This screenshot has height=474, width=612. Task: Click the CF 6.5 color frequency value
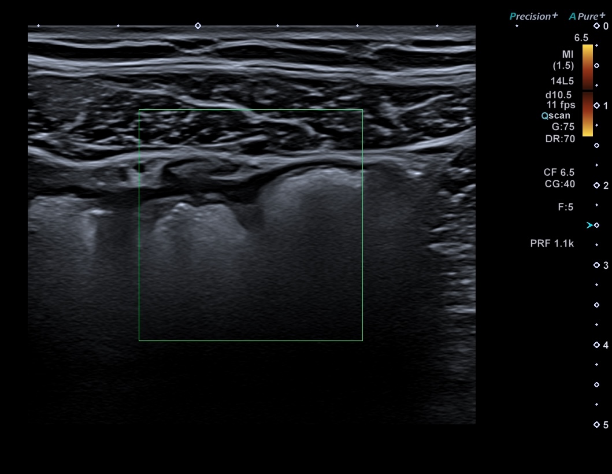click(559, 172)
